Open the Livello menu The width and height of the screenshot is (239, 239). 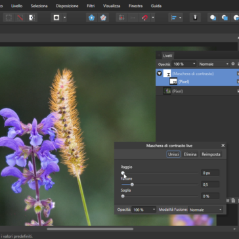[17, 6]
